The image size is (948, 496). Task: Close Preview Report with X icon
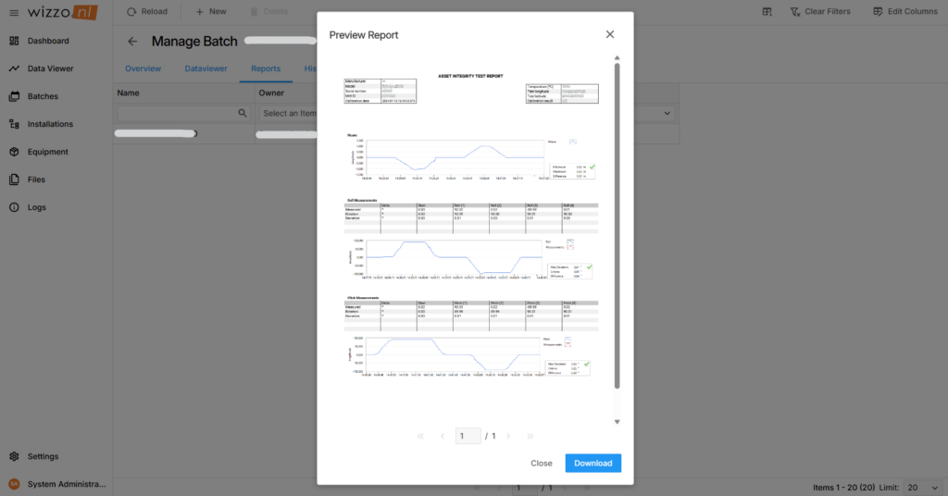[x=610, y=34]
